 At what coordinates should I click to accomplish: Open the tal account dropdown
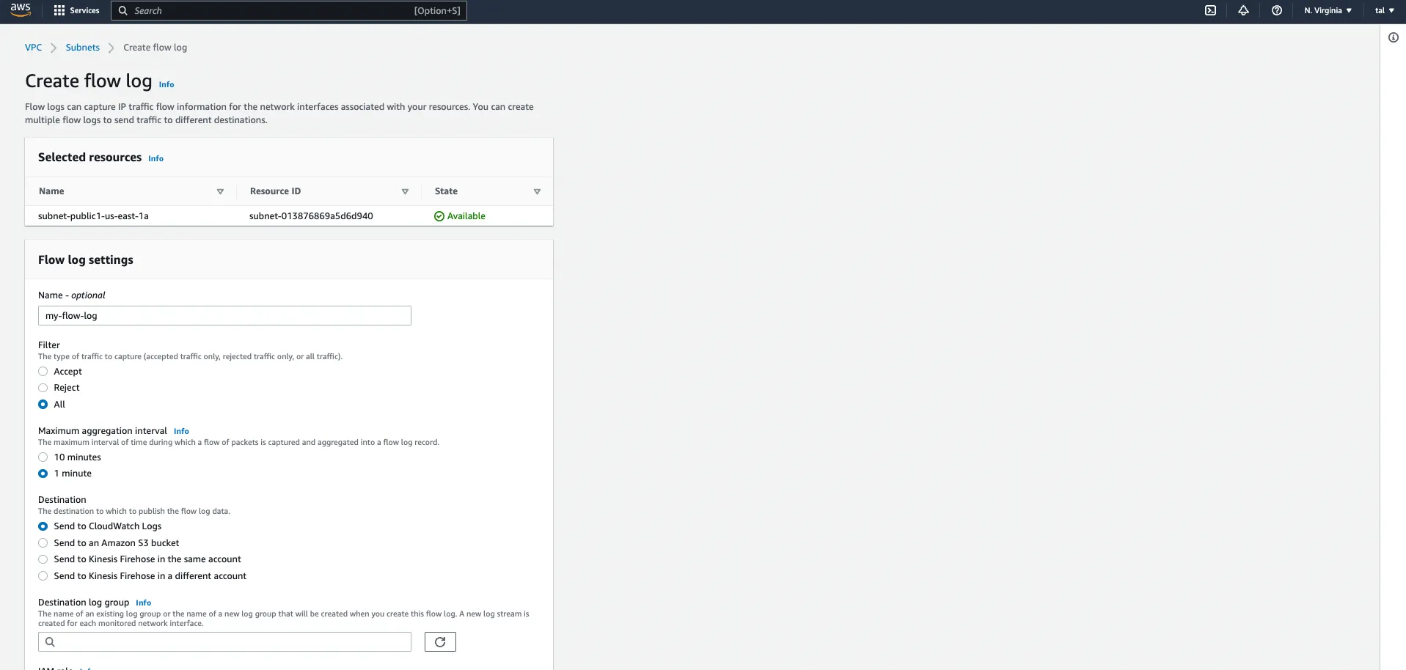click(1384, 10)
